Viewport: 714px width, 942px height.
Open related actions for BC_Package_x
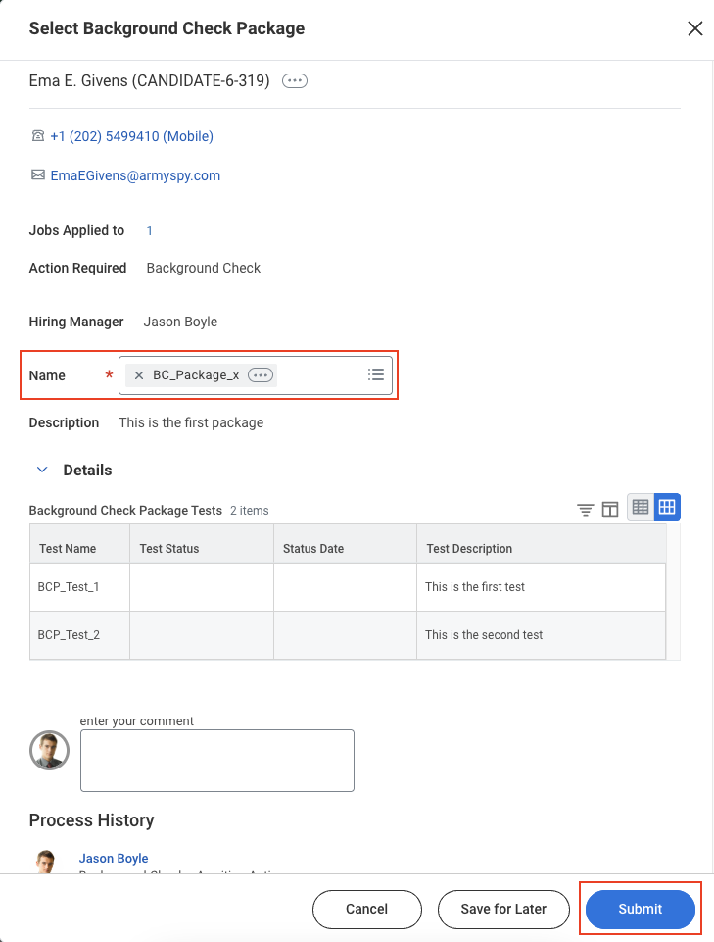[261, 374]
